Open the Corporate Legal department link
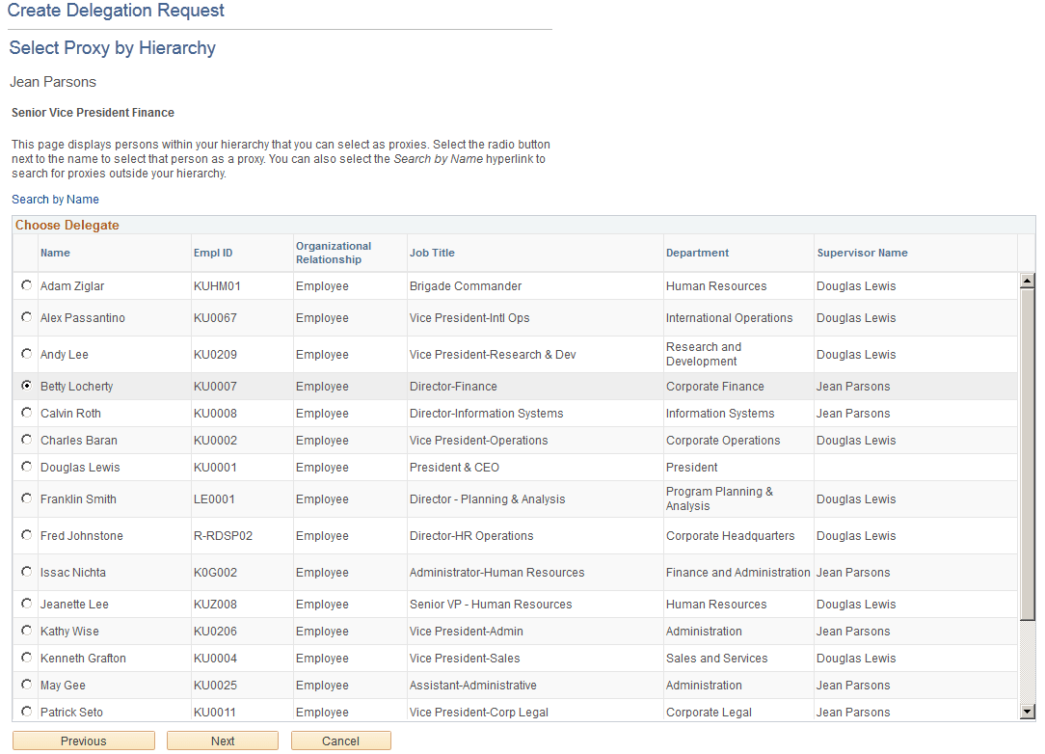Screen dimensions: 1045x754 click(x=707, y=712)
